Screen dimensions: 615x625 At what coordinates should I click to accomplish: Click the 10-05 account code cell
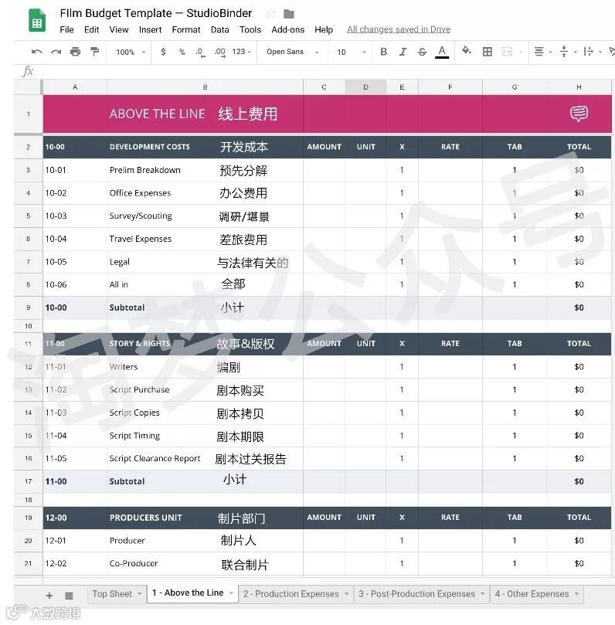point(75,262)
